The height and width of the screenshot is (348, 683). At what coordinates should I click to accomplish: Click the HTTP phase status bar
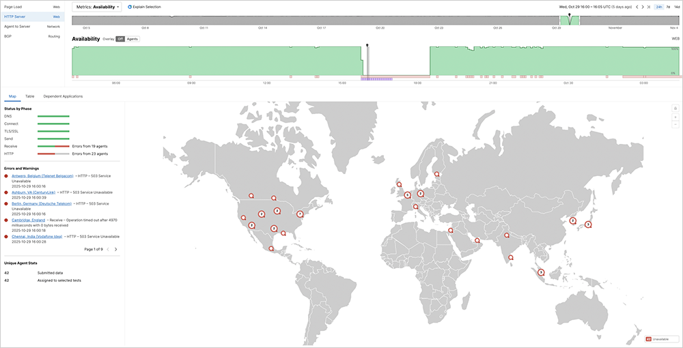point(53,154)
